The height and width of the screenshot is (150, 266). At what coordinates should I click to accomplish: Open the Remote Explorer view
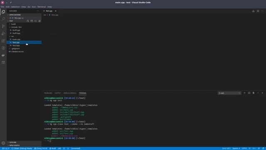tap(3, 62)
